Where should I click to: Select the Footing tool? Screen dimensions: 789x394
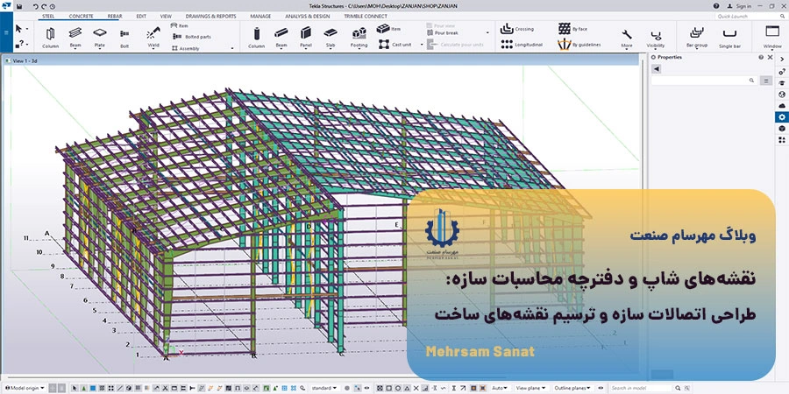pyautogui.click(x=359, y=37)
